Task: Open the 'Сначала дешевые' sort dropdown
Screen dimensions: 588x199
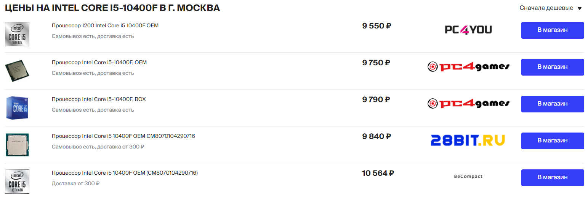Action: 546,8
